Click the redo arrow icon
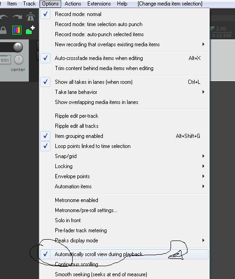Image resolution: width=235 pixels, height=279 pixels. [x=17, y=17]
